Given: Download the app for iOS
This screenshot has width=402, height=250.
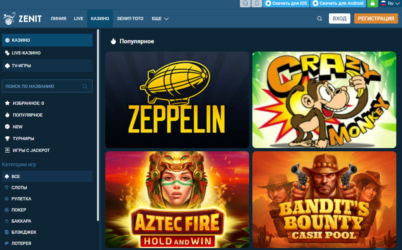Looking at the screenshot, I should 286,3.
